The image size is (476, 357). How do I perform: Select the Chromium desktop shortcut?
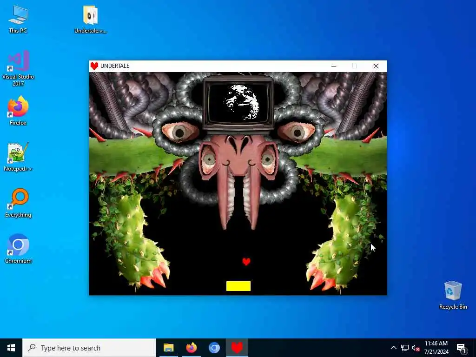[x=18, y=249]
